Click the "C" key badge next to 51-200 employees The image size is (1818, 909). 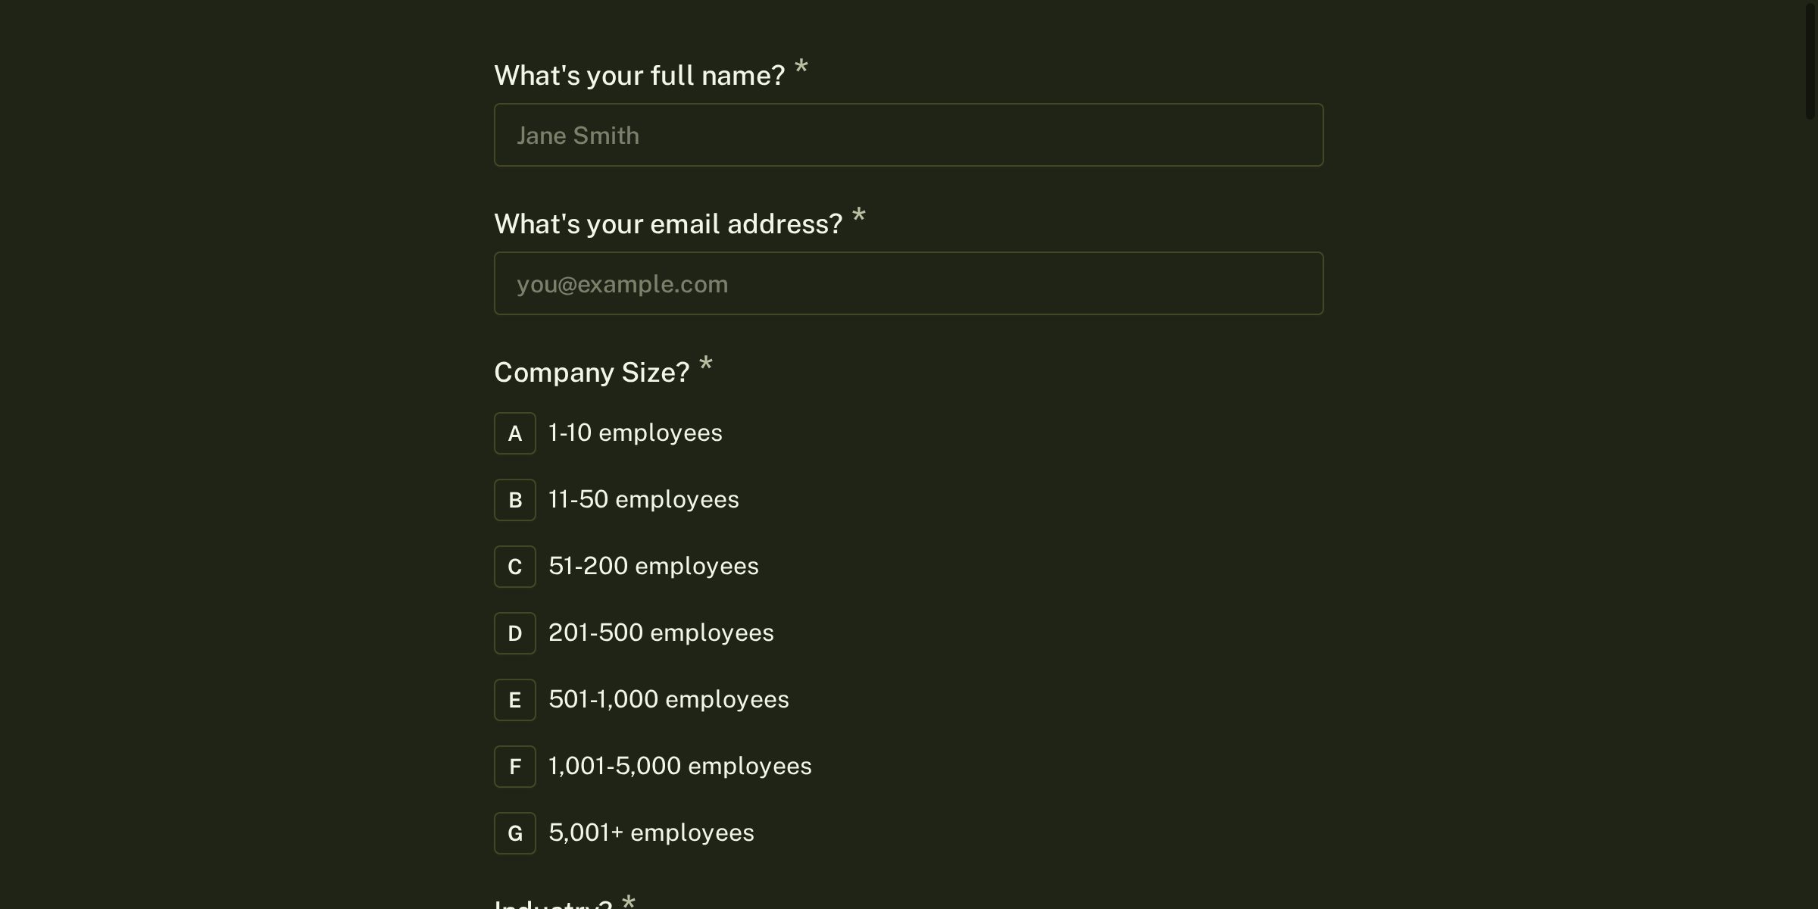click(514, 566)
